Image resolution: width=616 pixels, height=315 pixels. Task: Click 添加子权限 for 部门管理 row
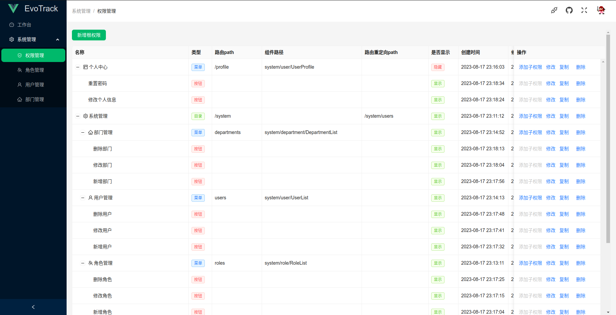click(530, 132)
